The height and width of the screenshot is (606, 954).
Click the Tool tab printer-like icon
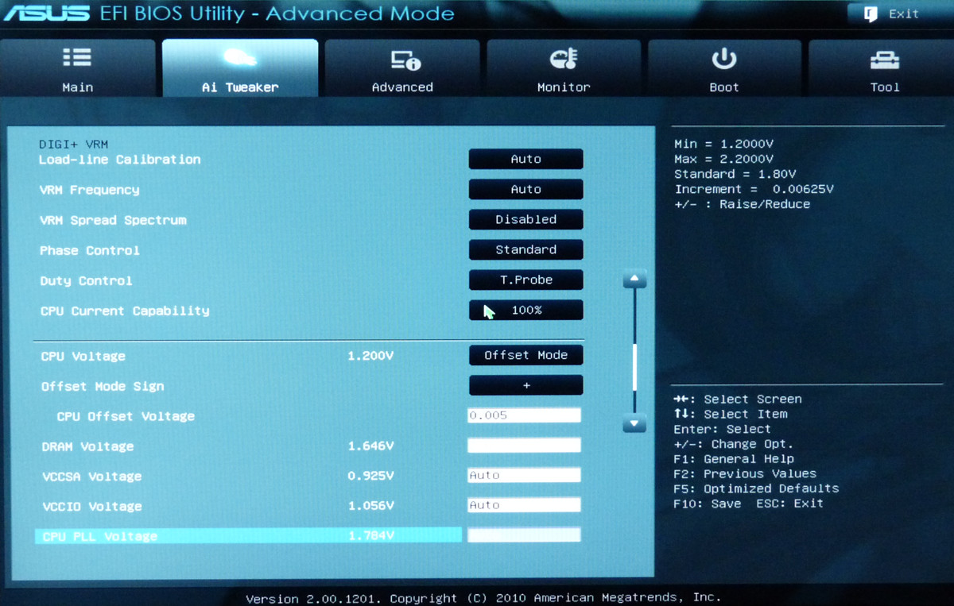(x=885, y=59)
